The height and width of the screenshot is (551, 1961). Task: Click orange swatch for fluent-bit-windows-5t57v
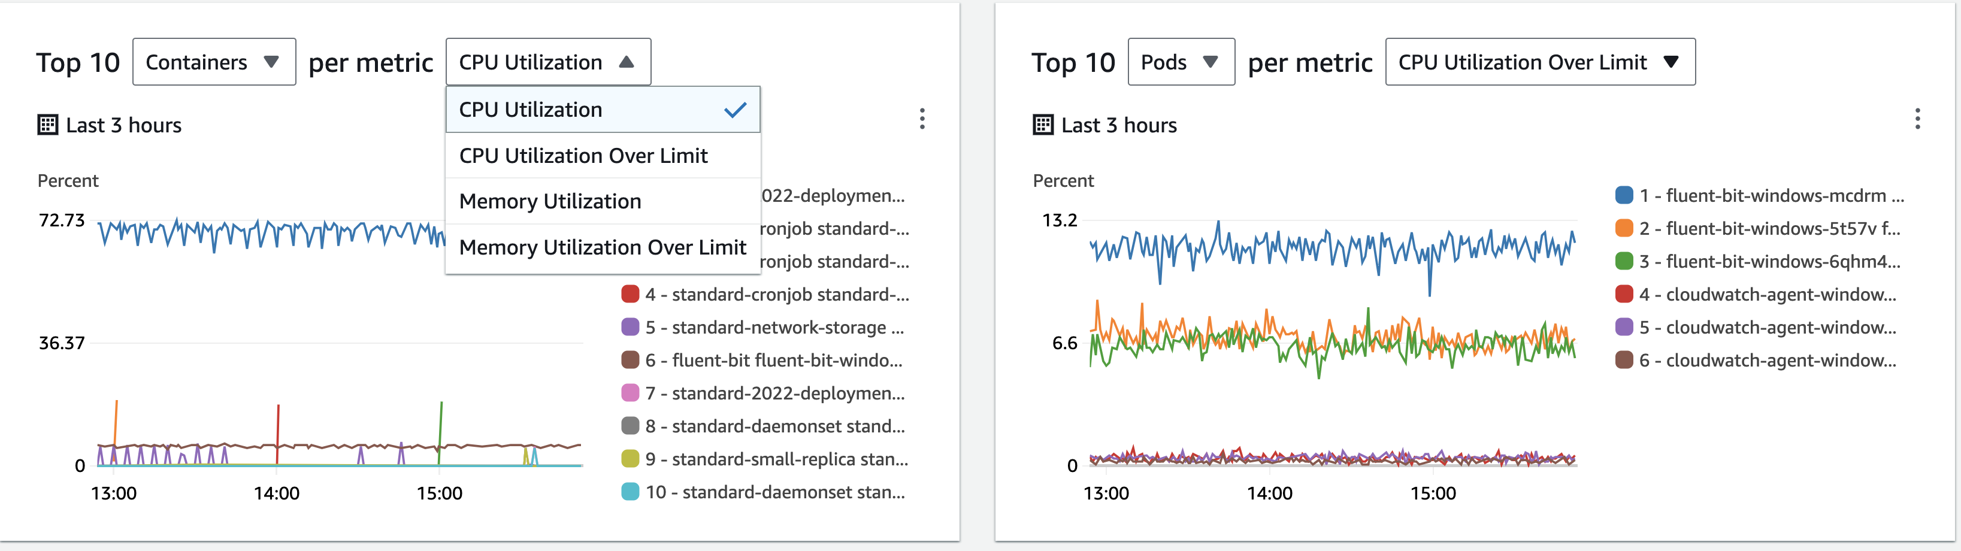(x=1624, y=228)
